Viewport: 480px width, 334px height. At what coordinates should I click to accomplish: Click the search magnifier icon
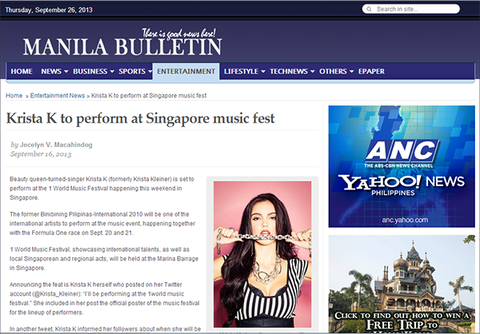(x=369, y=9)
